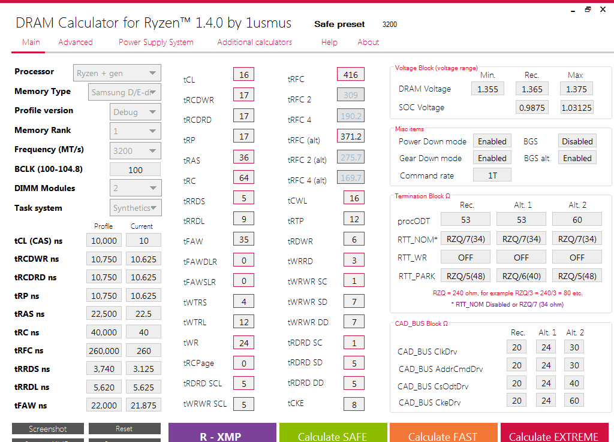Screen dimensions: 614x442
Task: Open the Task system dropdown
Action: (136, 208)
